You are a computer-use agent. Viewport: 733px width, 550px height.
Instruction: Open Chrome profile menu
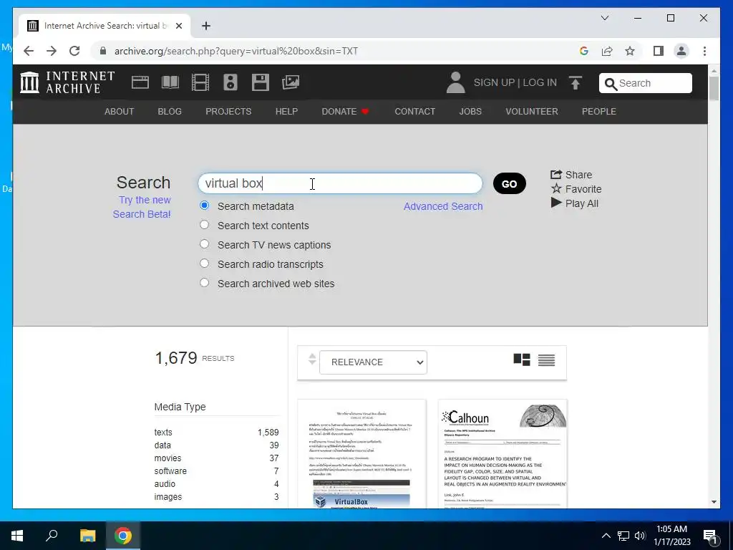point(681,51)
